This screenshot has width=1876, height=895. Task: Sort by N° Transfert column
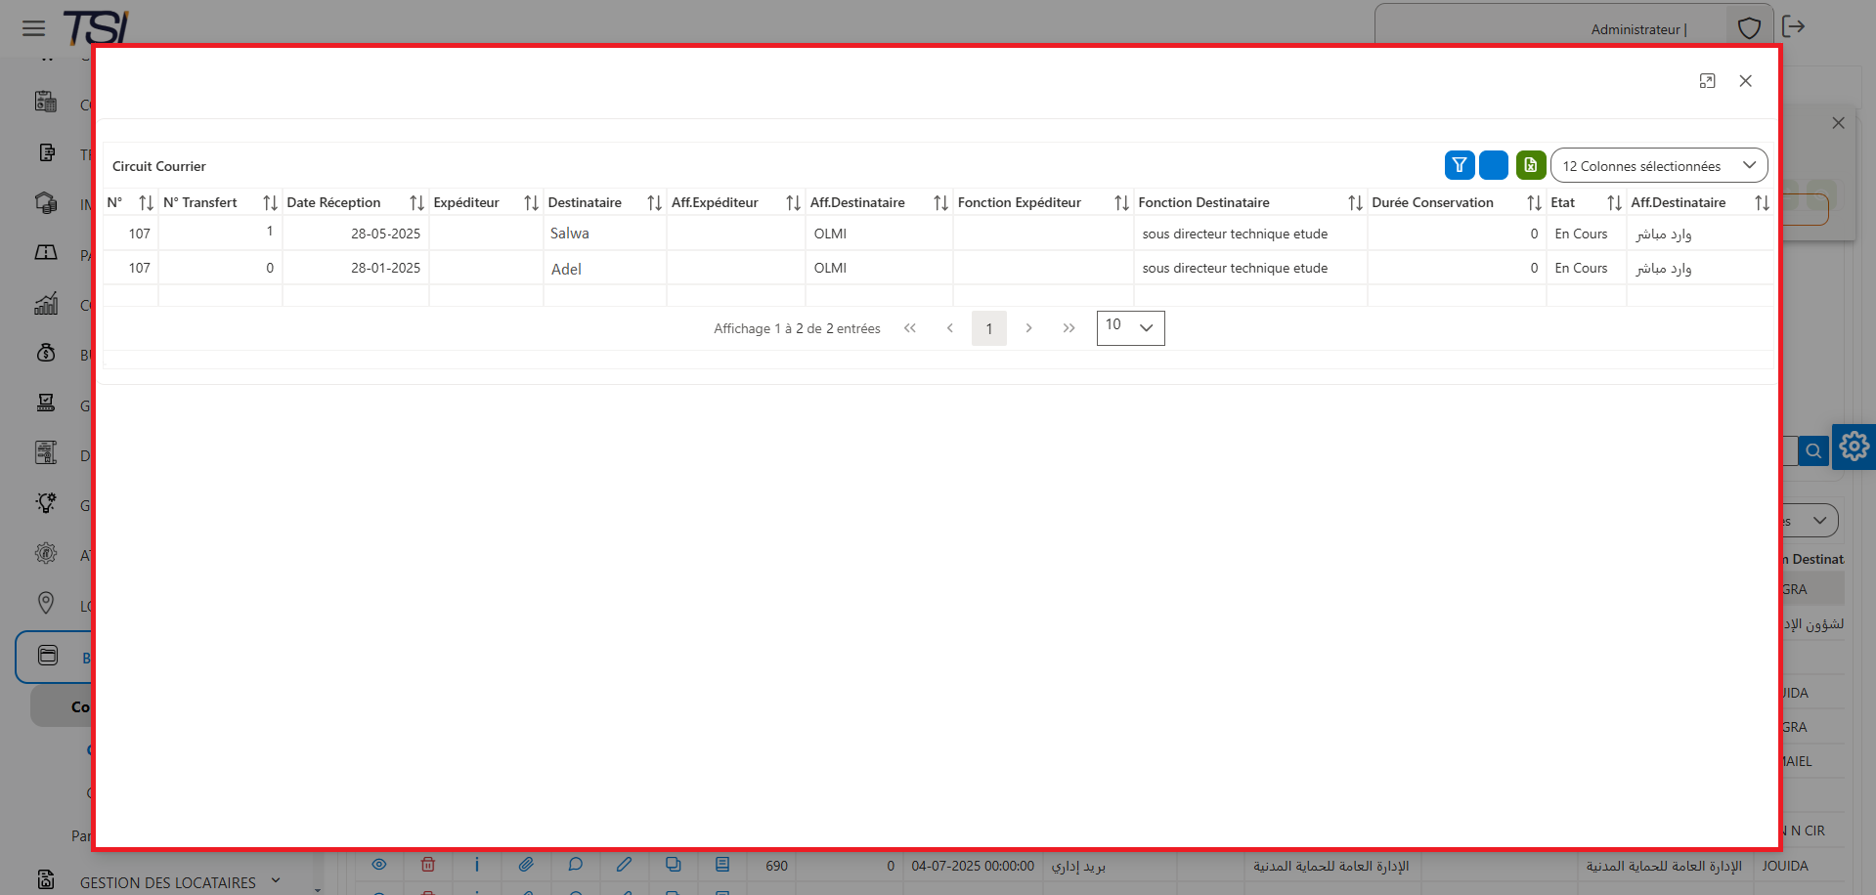click(270, 202)
